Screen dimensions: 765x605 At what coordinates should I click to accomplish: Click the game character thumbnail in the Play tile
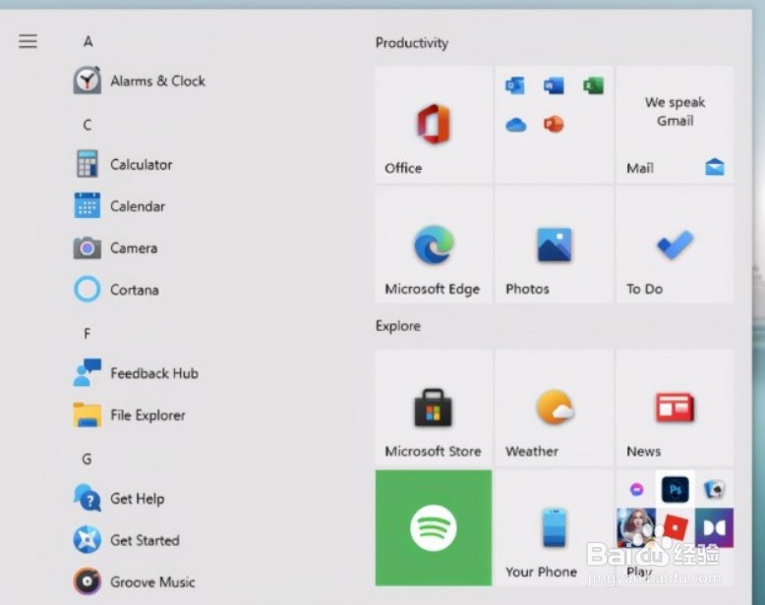(x=636, y=527)
